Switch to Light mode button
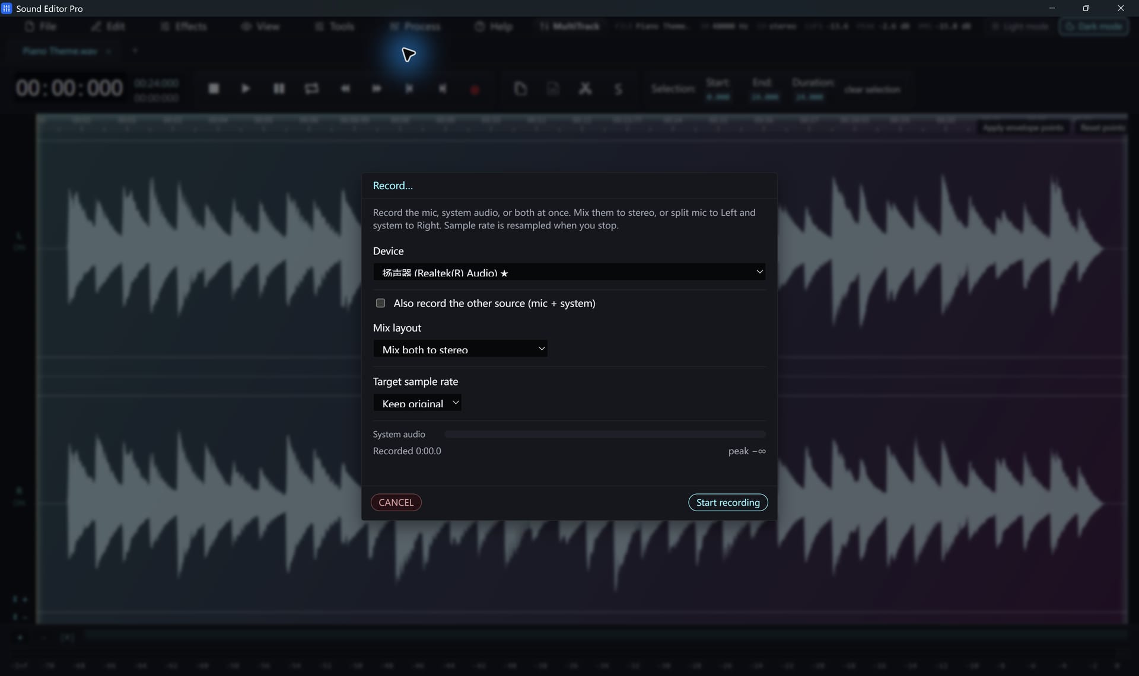1139x676 pixels. click(x=1020, y=26)
